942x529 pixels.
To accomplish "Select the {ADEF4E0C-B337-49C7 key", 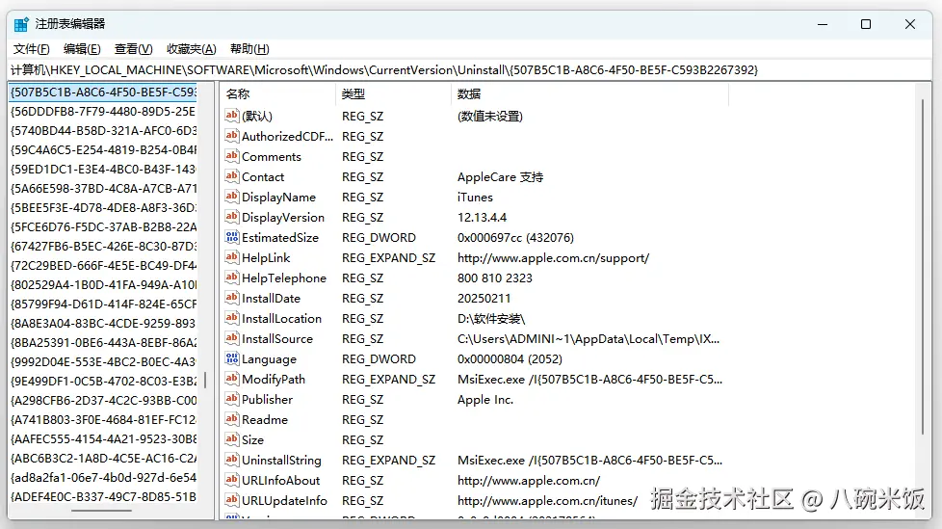I will tap(103, 496).
